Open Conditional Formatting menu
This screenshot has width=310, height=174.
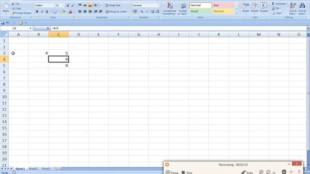pyautogui.click(x=170, y=9)
